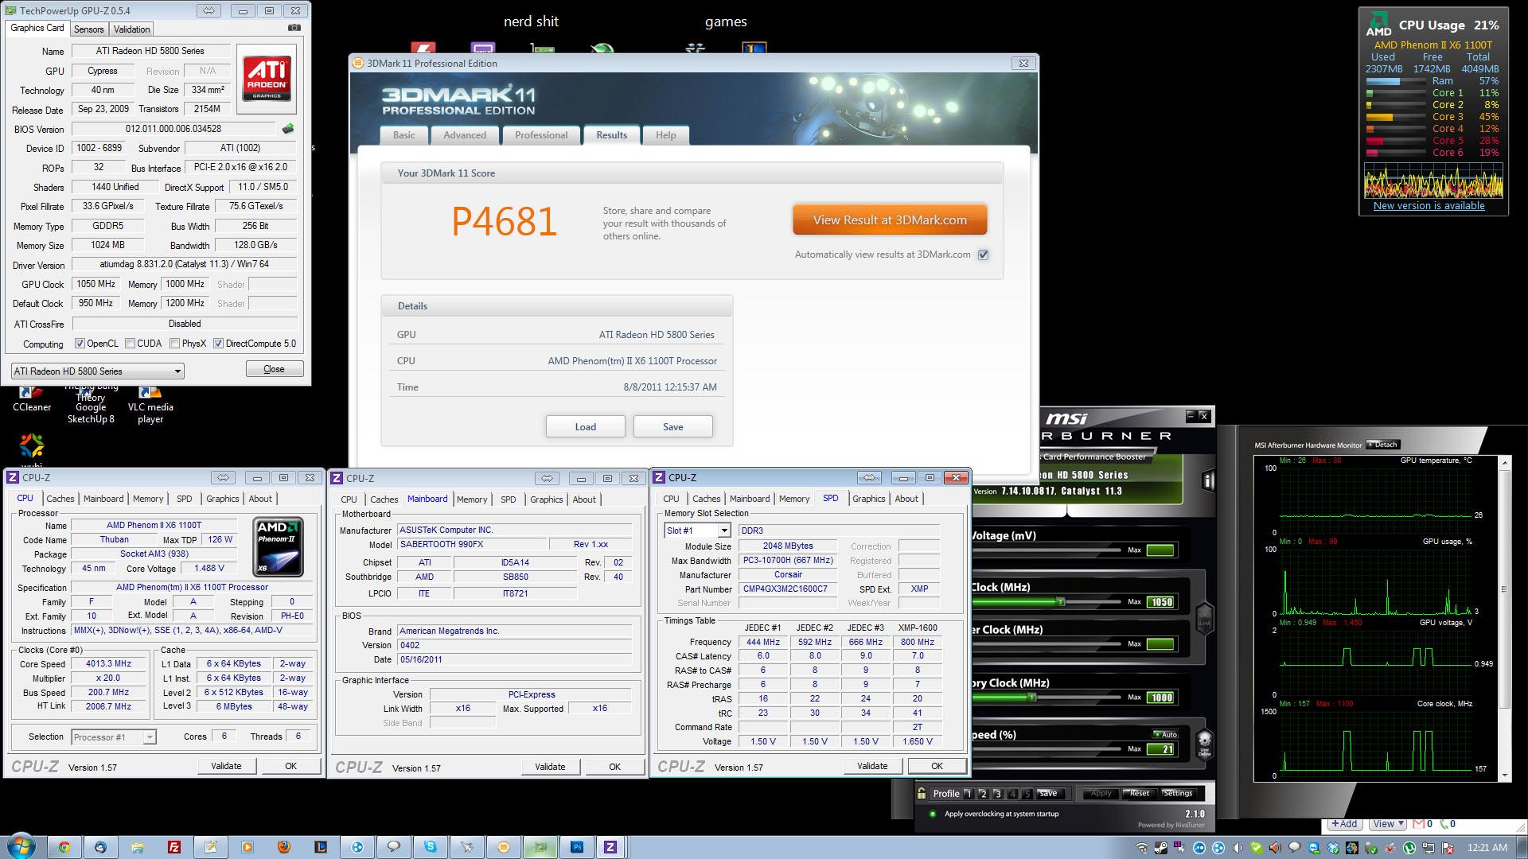Click the Load button in 3DMark
The image size is (1528, 859).
point(586,427)
